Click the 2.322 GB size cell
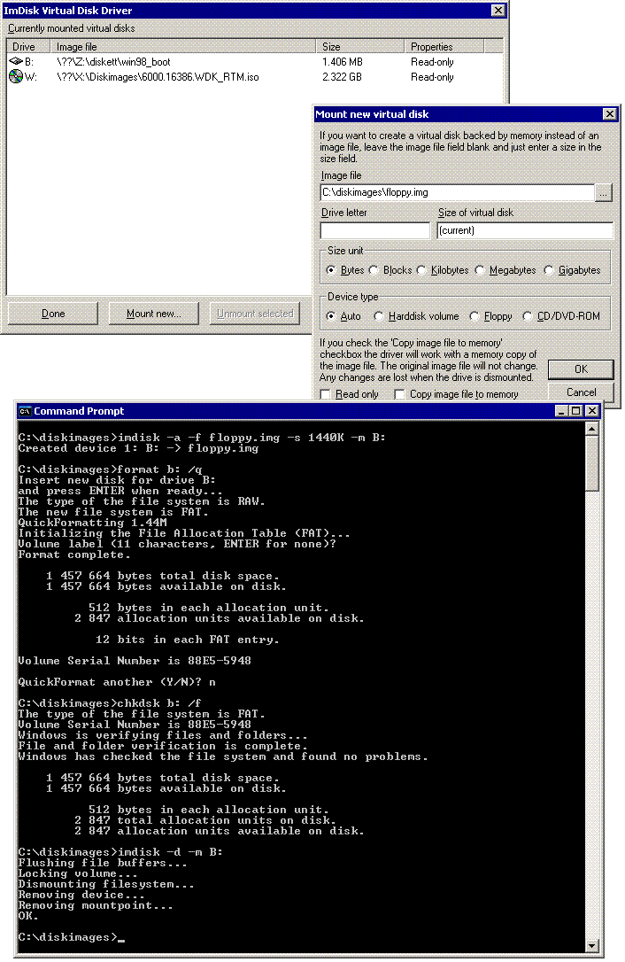Screen dimensions: 625x962 [342, 77]
